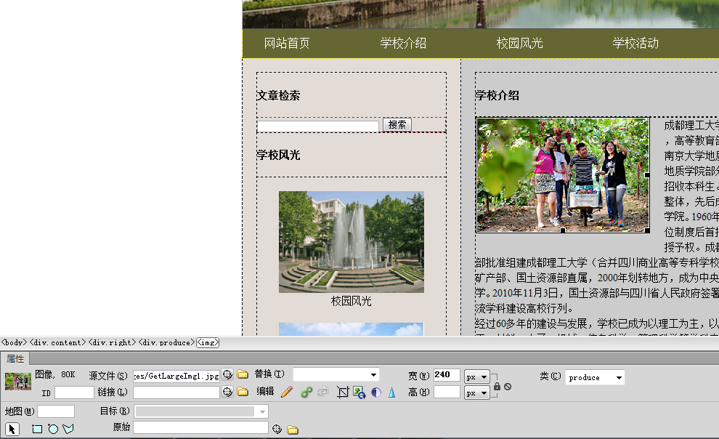
Task: Click the Edit image pencil icon
Action: (287, 392)
